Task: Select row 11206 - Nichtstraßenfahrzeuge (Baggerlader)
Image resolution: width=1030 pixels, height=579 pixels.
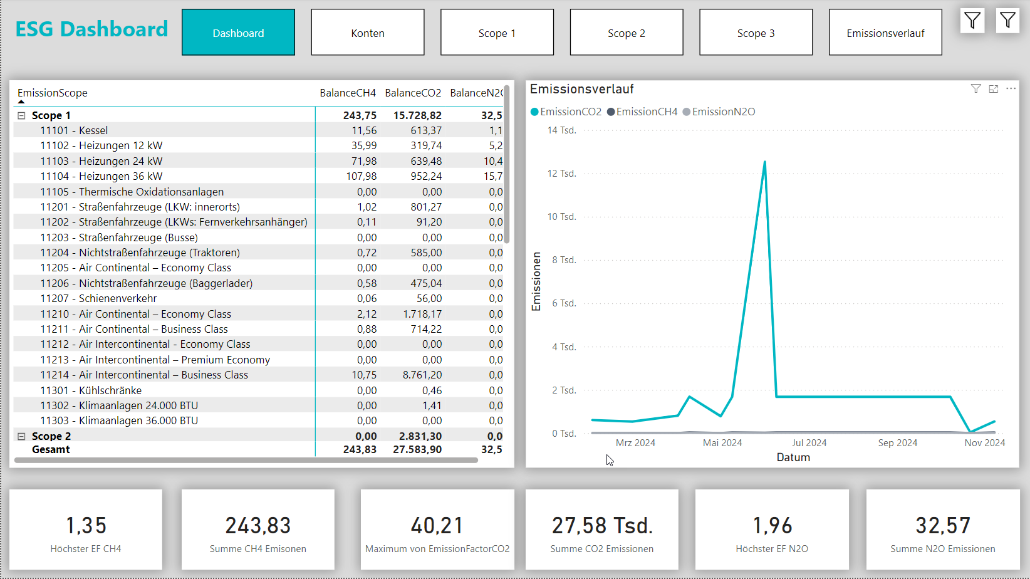Action: 258,283
